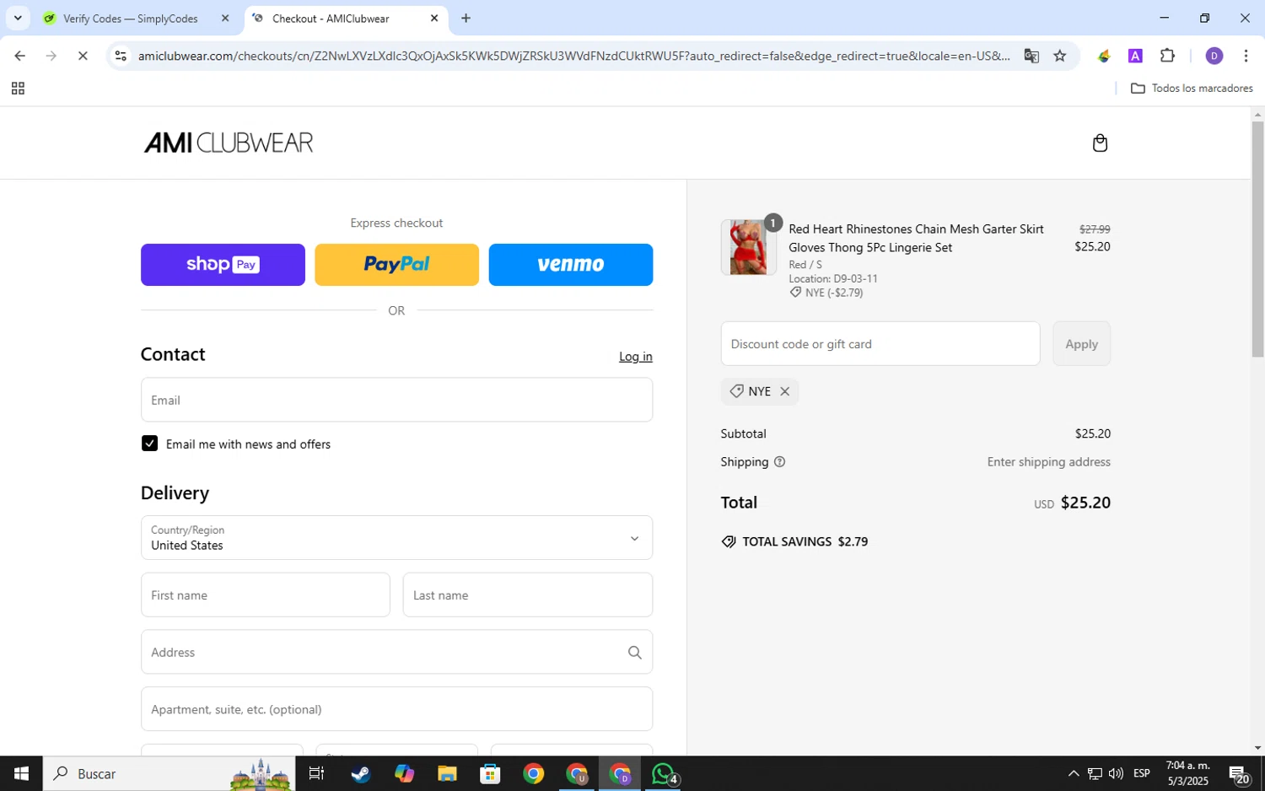The height and width of the screenshot is (791, 1265).
Task: Open the network tray icon
Action: coord(1095,773)
